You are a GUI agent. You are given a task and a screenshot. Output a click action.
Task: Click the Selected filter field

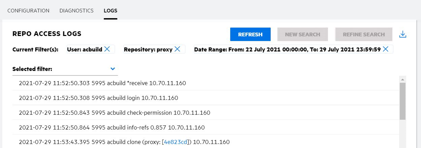[61, 69]
